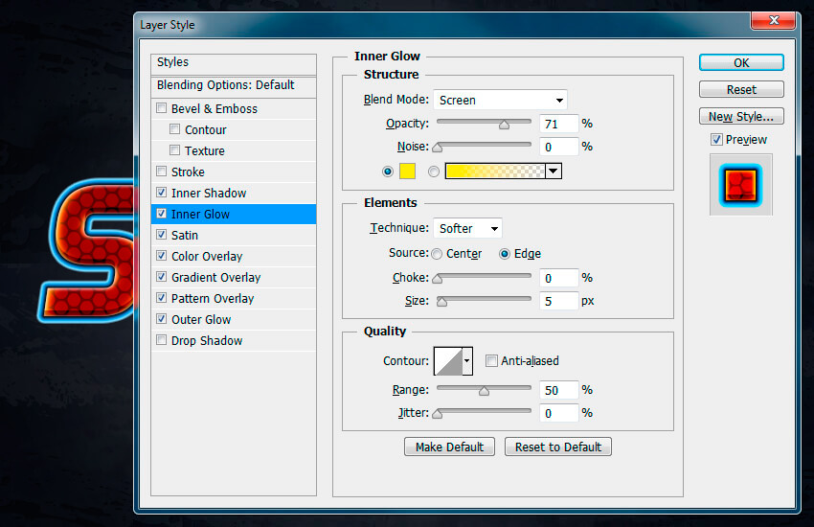Screen dimensions: 814x527
Task: Open the gradient picker dropdown arrow
Action: click(554, 172)
